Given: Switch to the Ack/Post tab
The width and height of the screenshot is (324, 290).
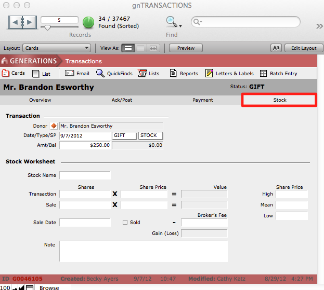Looking at the screenshot, I should [x=122, y=100].
